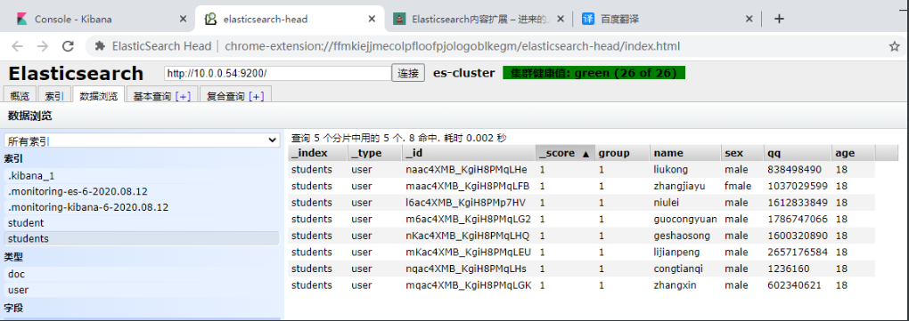Select the .monitoring-kibana-6-2020.08.12 index
Screen dimensions: 909x321
[x=142, y=207]
